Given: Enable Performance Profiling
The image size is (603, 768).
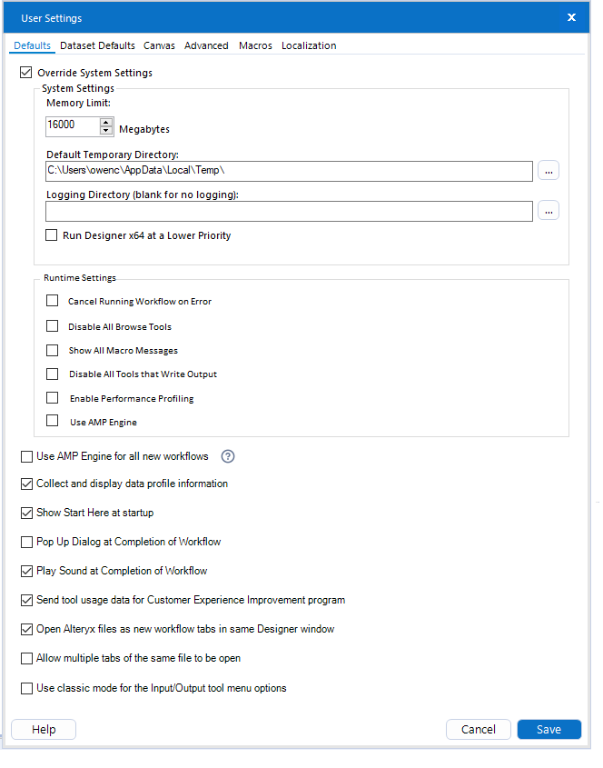Looking at the screenshot, I should click(52, 397).
